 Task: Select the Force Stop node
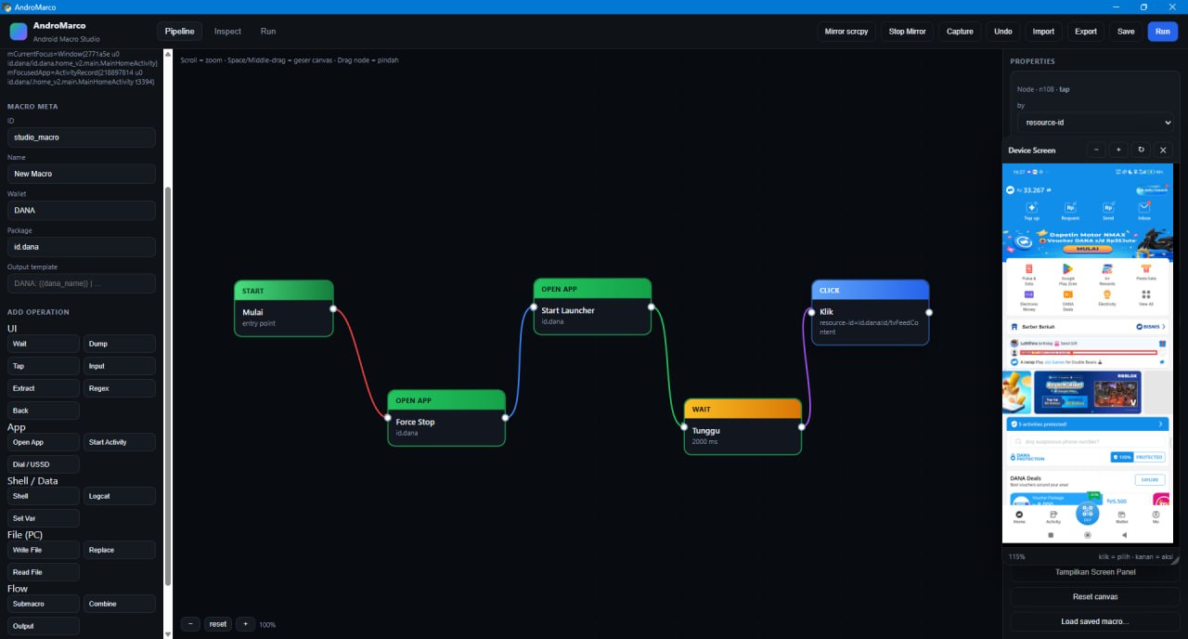pos(446,418)
